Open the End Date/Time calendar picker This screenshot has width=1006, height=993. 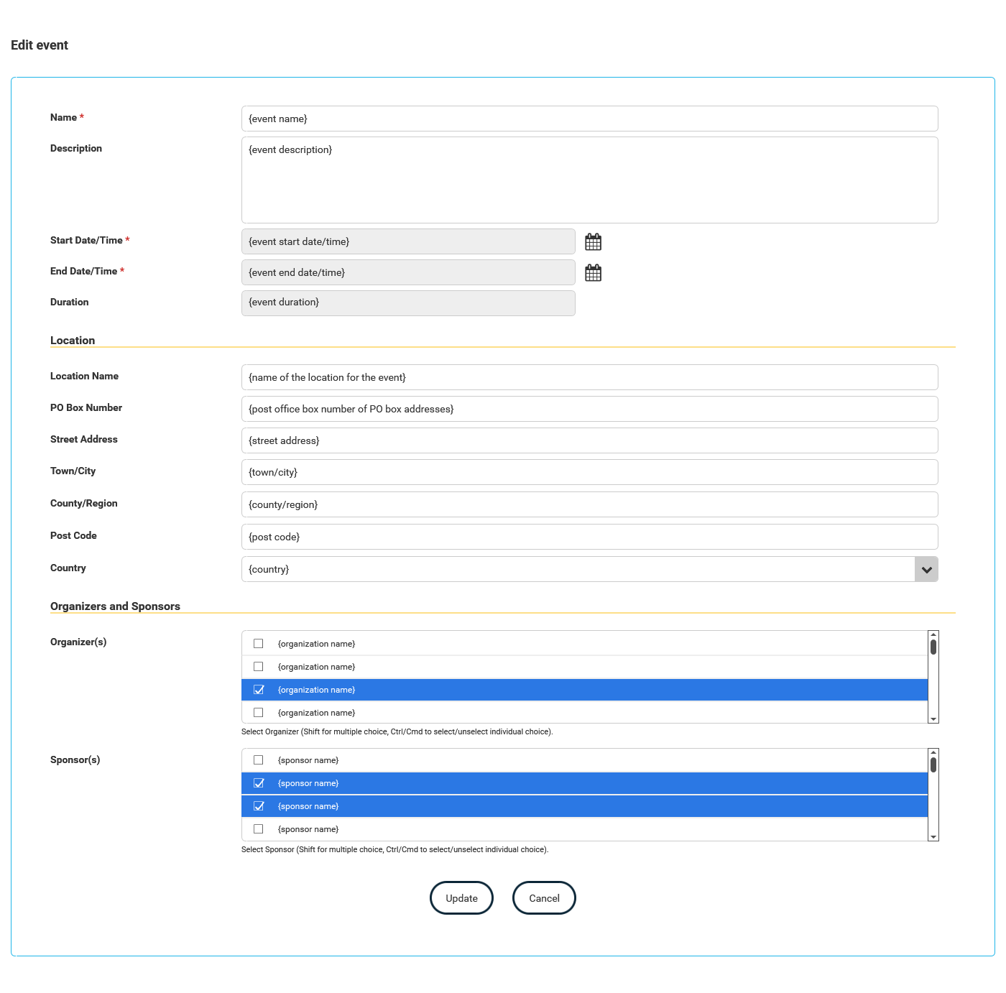coord(593,273)
